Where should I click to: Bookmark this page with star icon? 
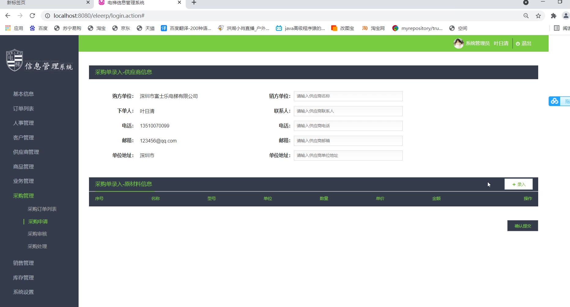tap(538, 16)
